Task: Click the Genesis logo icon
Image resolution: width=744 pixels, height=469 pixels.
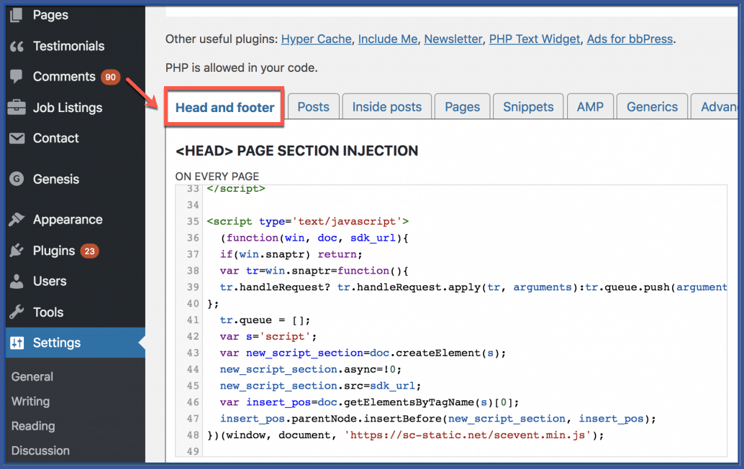Action: (17, 179)
